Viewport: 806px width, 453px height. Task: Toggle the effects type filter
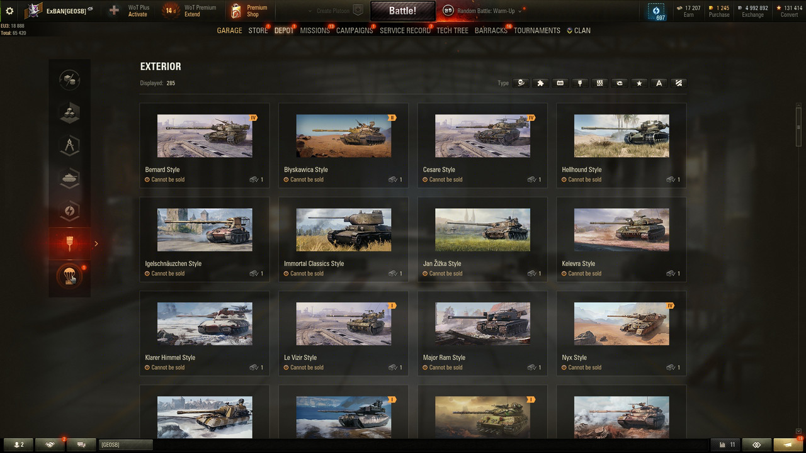coord(620,83)
